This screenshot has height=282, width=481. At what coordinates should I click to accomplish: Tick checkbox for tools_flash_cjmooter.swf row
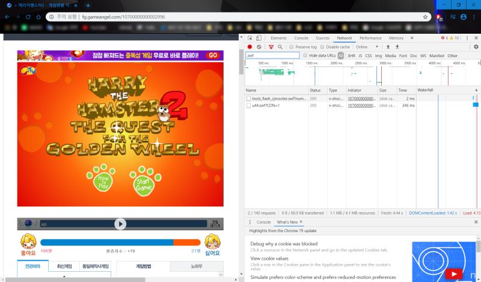click(x=248, y=99)
